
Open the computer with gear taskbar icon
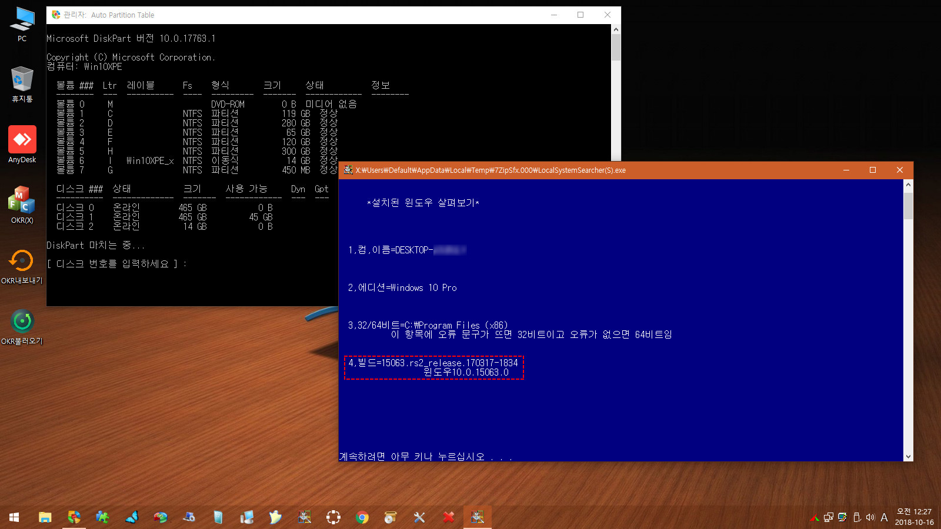[189, 517]
